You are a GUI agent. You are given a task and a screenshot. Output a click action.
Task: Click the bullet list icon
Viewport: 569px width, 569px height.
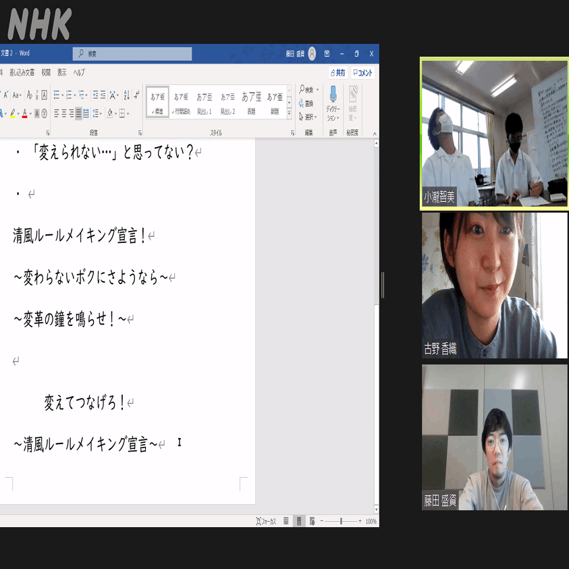click(56, 95)
